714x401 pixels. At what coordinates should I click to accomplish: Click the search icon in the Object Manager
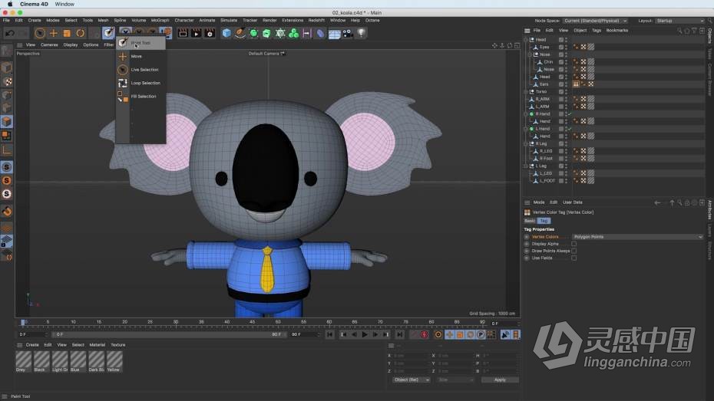(679, 31)
